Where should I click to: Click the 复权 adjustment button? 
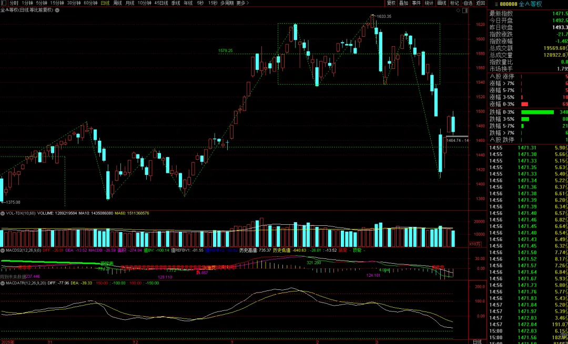click(x=391, y=3)
